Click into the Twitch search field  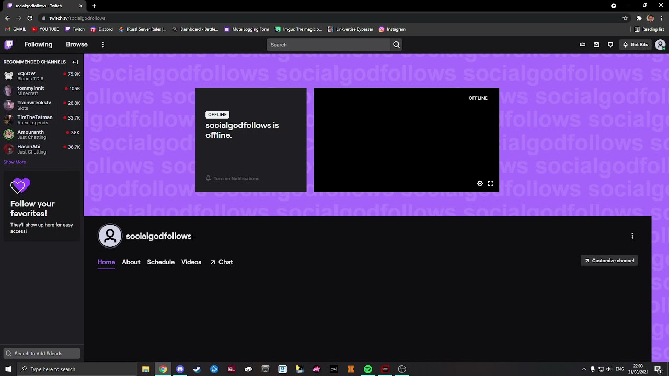coord(328,45)
